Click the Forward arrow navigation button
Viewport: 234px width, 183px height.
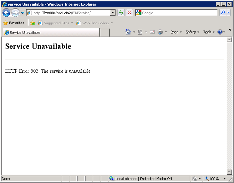coord(15,13)
